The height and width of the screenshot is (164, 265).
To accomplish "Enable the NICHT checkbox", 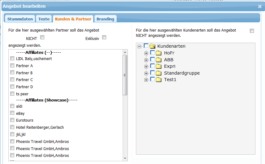I will [x=42, y=38].
